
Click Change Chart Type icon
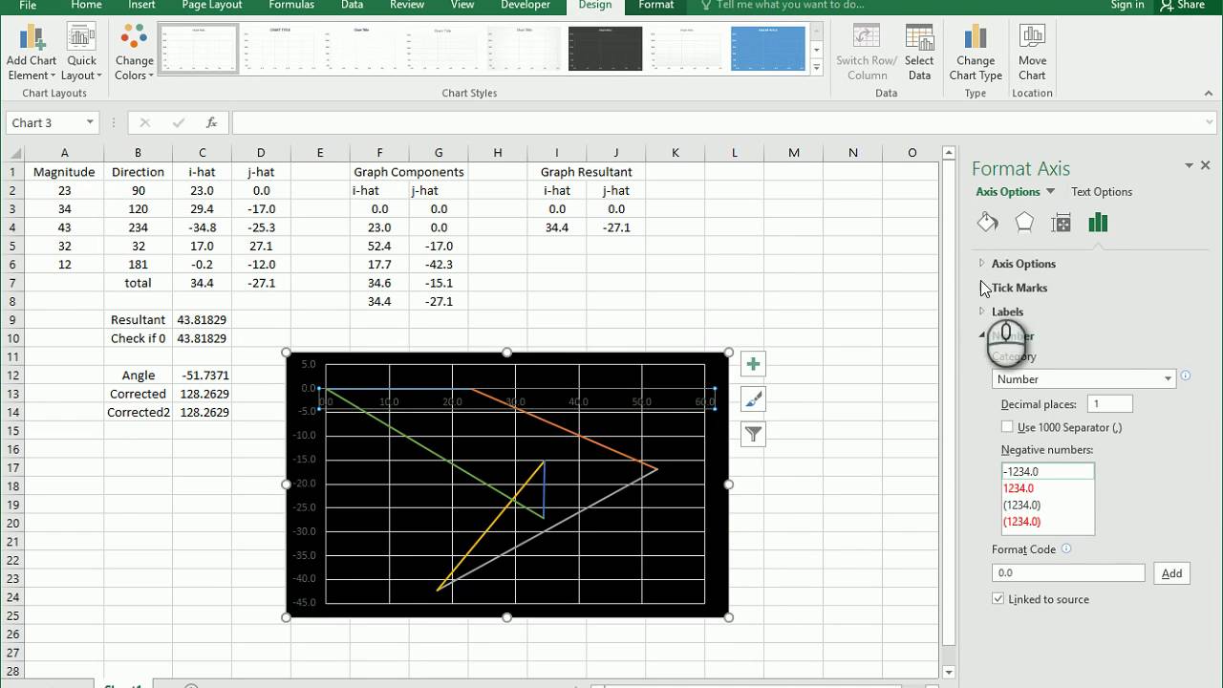[975, 39]
